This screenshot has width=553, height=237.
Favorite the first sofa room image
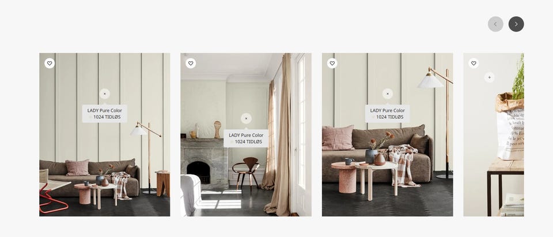click(x=50, y=63)
